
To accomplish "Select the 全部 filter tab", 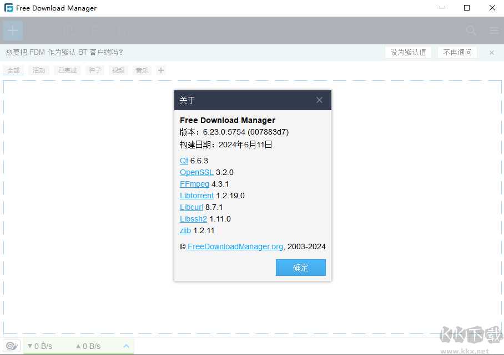I will point(13,70).
